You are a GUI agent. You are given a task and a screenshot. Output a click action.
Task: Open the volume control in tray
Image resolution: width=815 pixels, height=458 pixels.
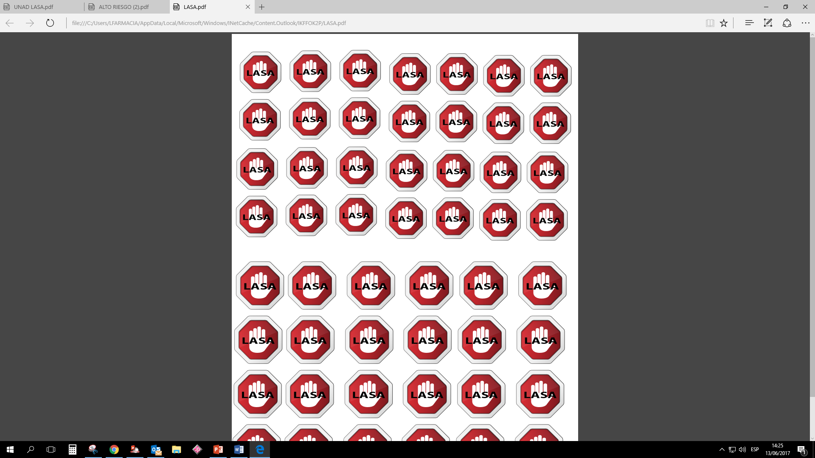click(x=742, y=450)
